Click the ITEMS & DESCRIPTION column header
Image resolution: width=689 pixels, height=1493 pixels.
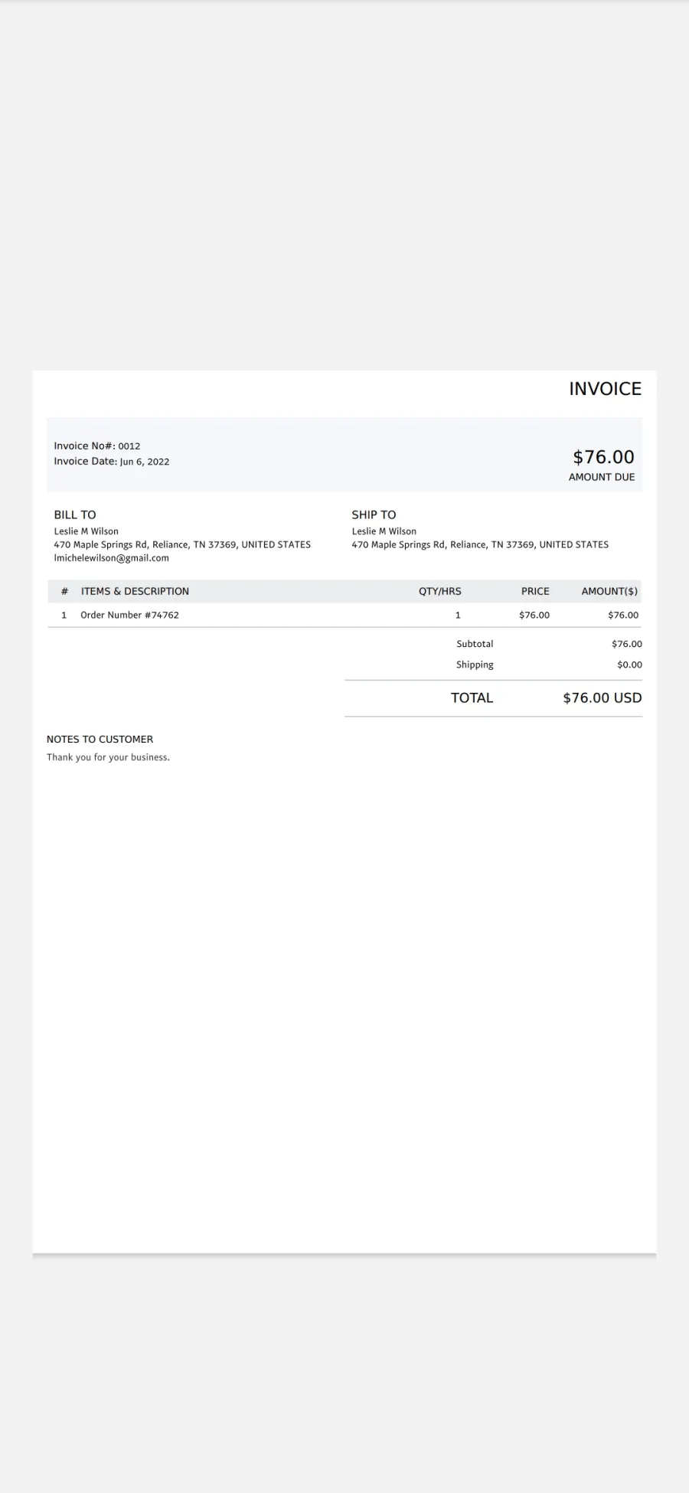click(135, 591)
